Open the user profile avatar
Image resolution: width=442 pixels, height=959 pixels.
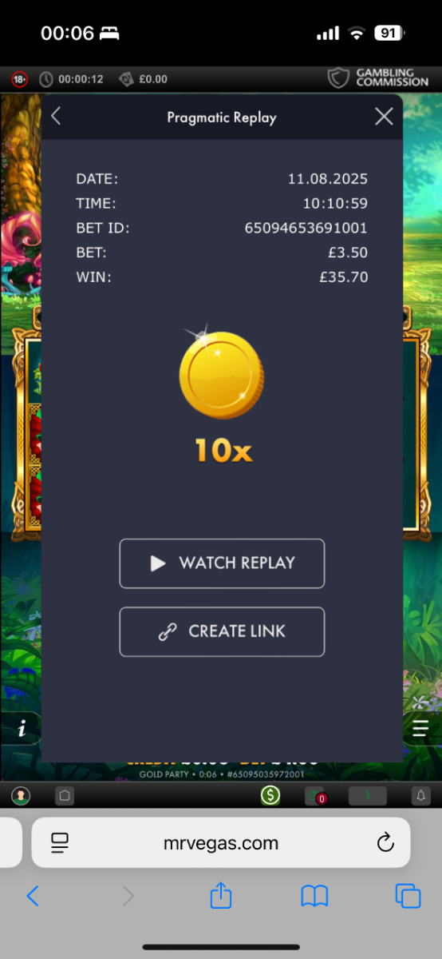click(x=21, y=795)
